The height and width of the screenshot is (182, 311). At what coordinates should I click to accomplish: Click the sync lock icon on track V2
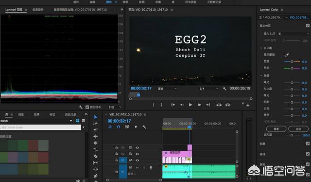click(131, 154)
